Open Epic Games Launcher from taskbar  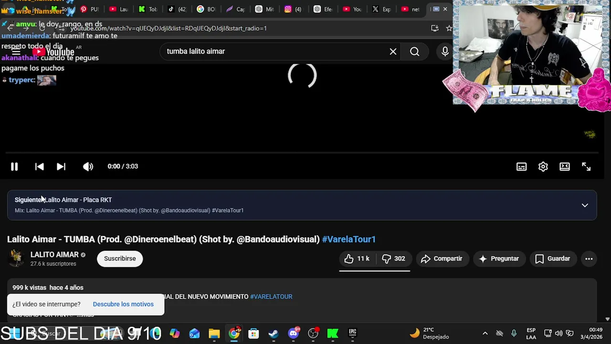click(x=352, y=333)
